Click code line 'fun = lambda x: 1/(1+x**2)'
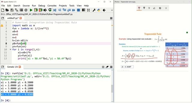Viewport: 192px width, 108px height. (30, 28)
